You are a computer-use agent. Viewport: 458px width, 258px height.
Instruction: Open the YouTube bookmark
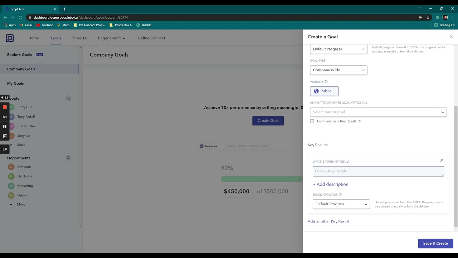[x=45, y=25]
